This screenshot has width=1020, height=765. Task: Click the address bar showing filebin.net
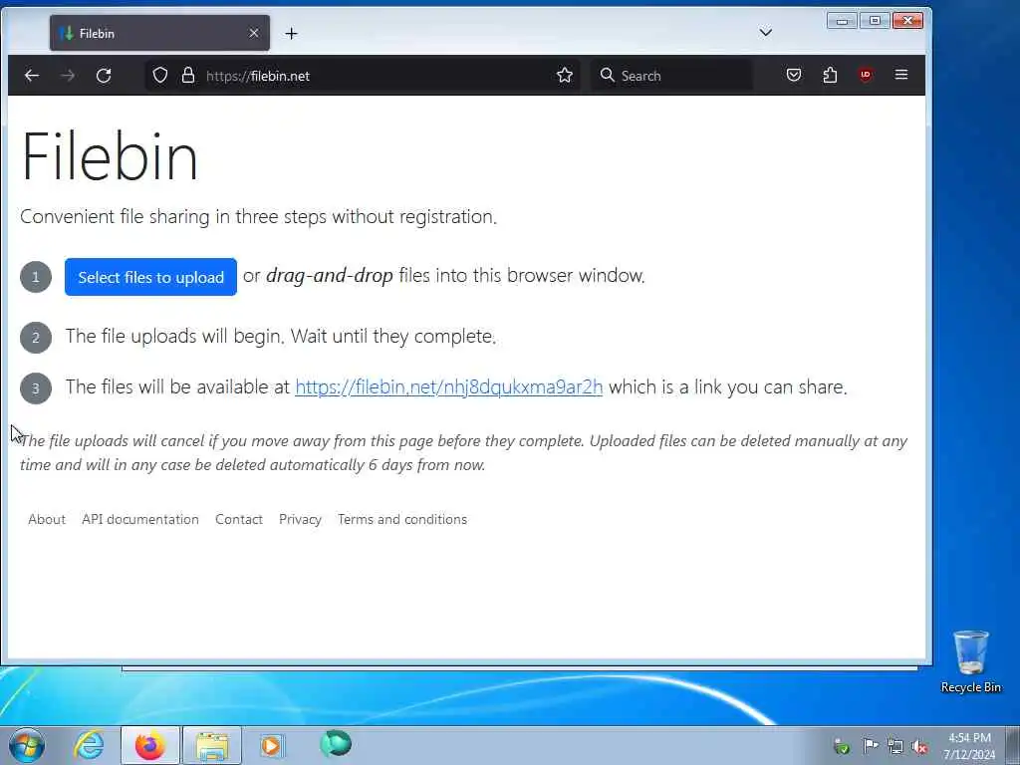[365, 76]
